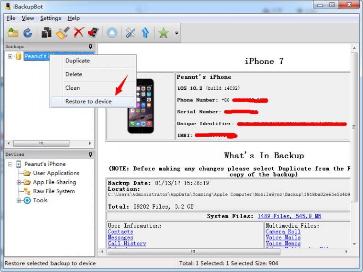The width and height of the screenshot is (363, 272).
Task: Choose Restore to device from context menu
Action: click(88, 102)
